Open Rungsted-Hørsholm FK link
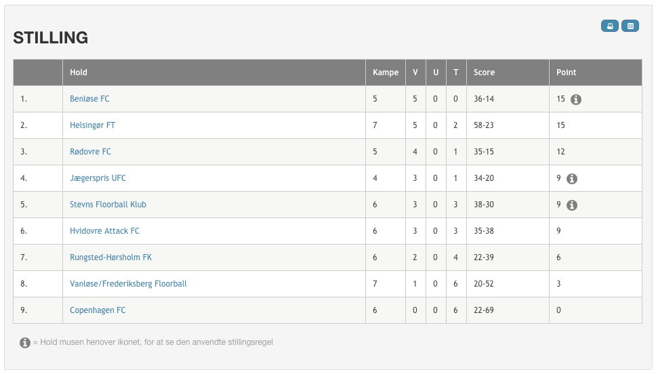The width and height of the screenshot is (656, 374). 111,257
